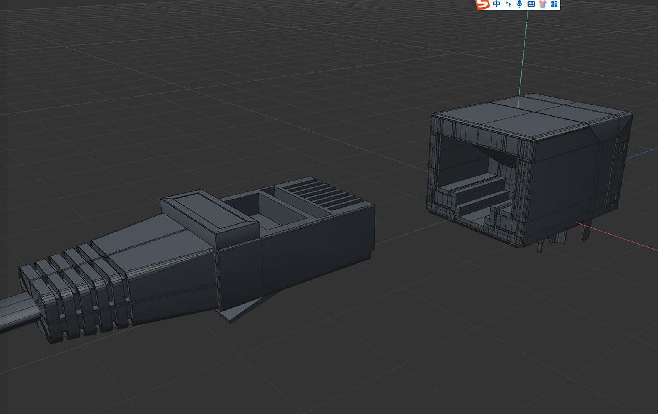Open the four-squares toolbox icon
The height and width of the screenshot is (414, 658).
coord(554,4)
